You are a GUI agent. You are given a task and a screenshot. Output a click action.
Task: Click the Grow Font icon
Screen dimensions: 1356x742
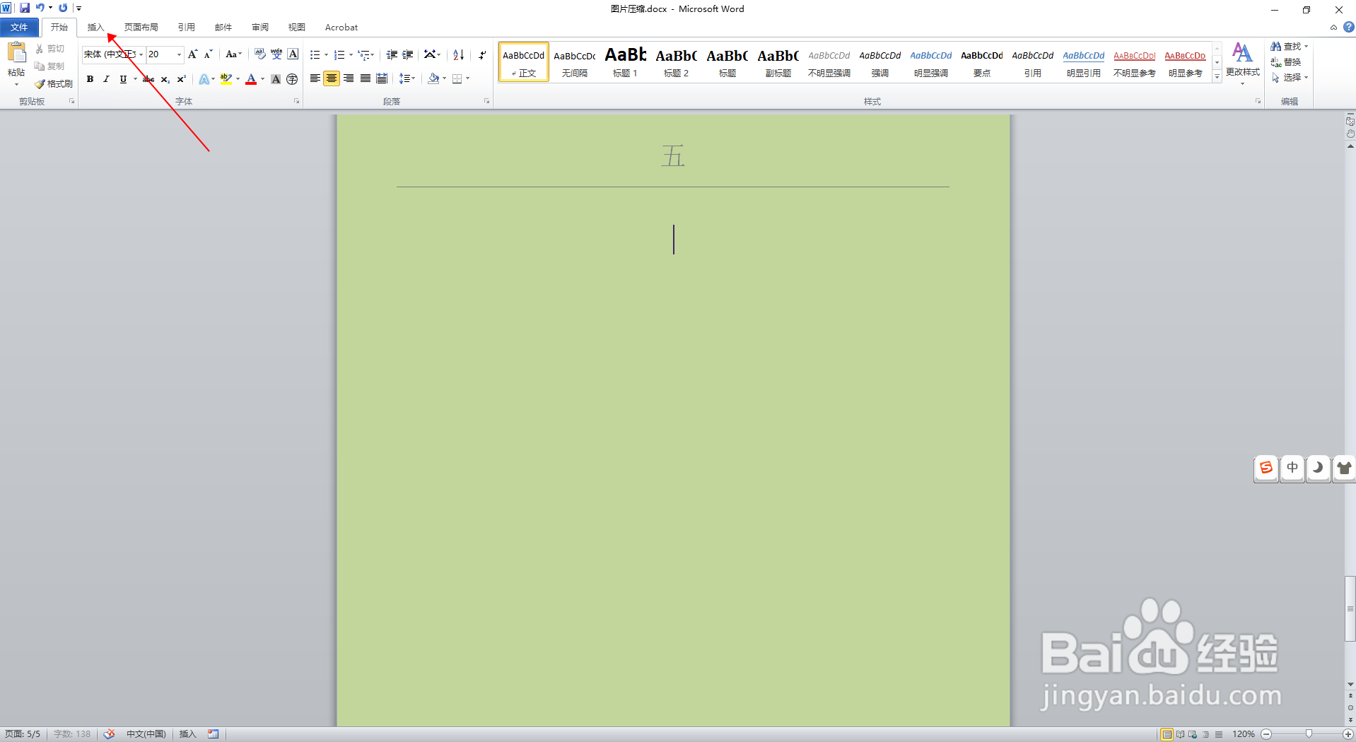click(x=192, y=54)
